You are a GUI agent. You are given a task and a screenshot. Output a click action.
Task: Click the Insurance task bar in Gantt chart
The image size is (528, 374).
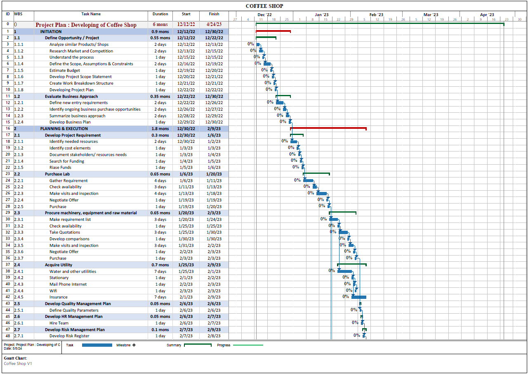(x=359, y=297)
